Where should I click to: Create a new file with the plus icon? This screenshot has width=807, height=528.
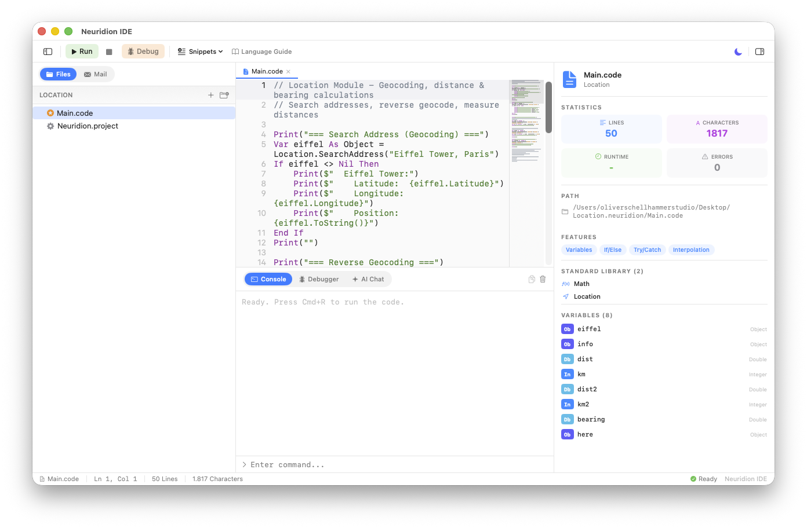click(211, 95)
